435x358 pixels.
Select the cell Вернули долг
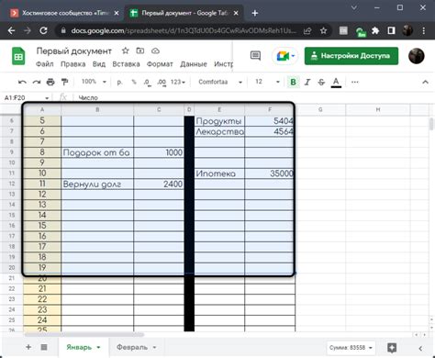(97, 184)
